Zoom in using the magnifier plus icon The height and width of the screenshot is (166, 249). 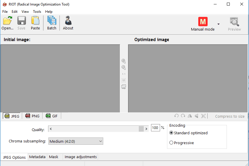124,61
